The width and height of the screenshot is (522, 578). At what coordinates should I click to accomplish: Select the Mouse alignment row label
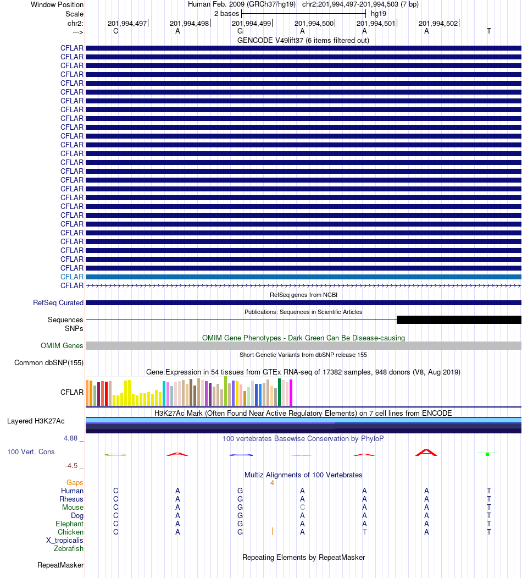coord(73,507)
